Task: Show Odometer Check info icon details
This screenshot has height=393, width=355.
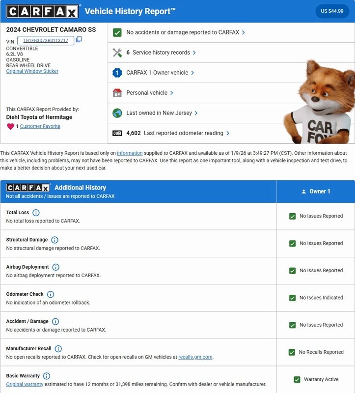Action: click(51, 294)
